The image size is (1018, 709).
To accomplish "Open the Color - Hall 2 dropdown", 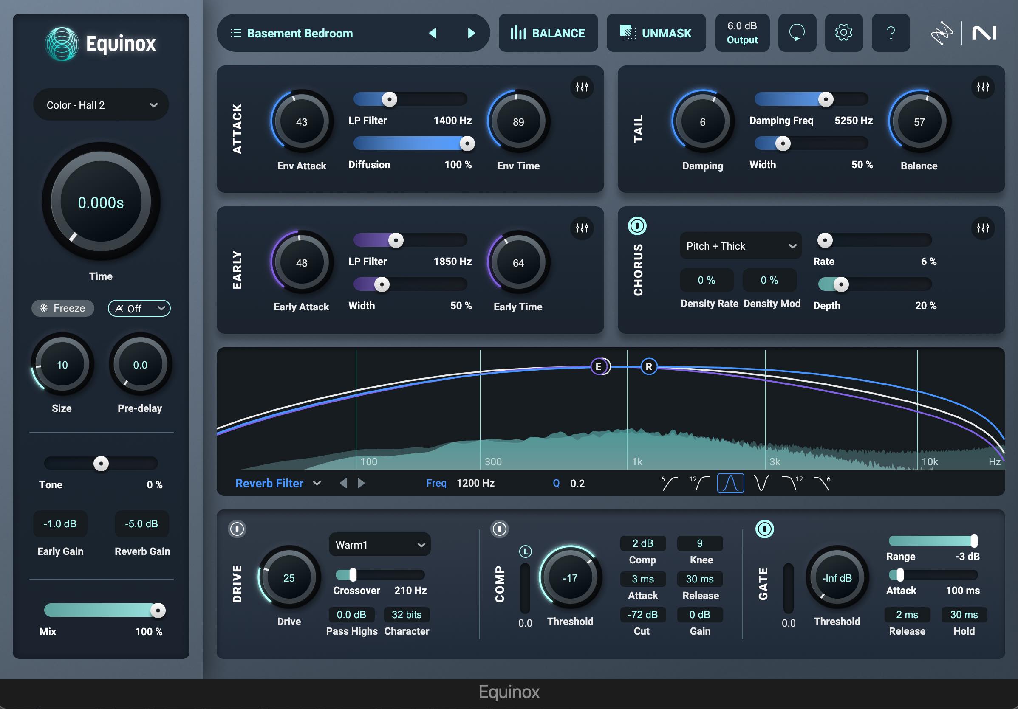I will pyautogui.click(x=101, y=105).
